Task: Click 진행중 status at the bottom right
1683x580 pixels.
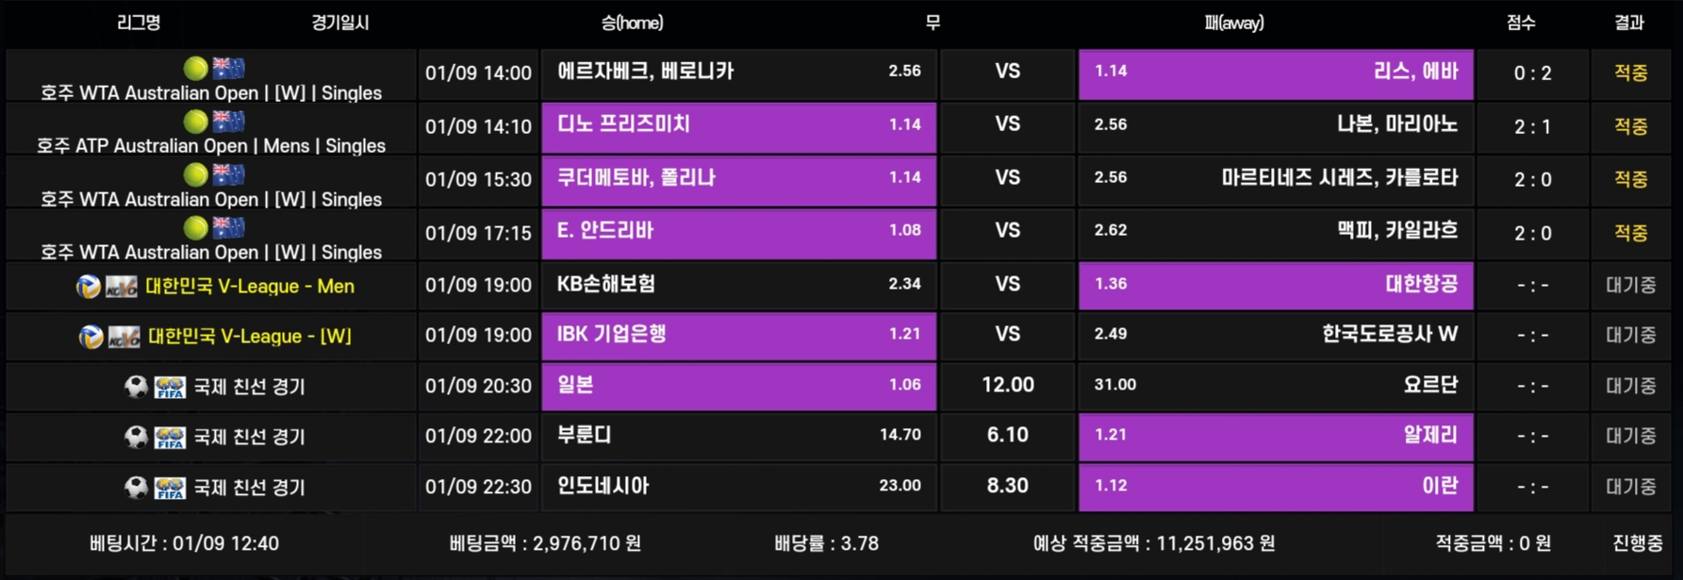Action: 1639,543
